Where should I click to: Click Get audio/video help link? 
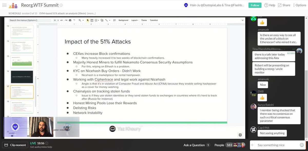coord(41,147)
